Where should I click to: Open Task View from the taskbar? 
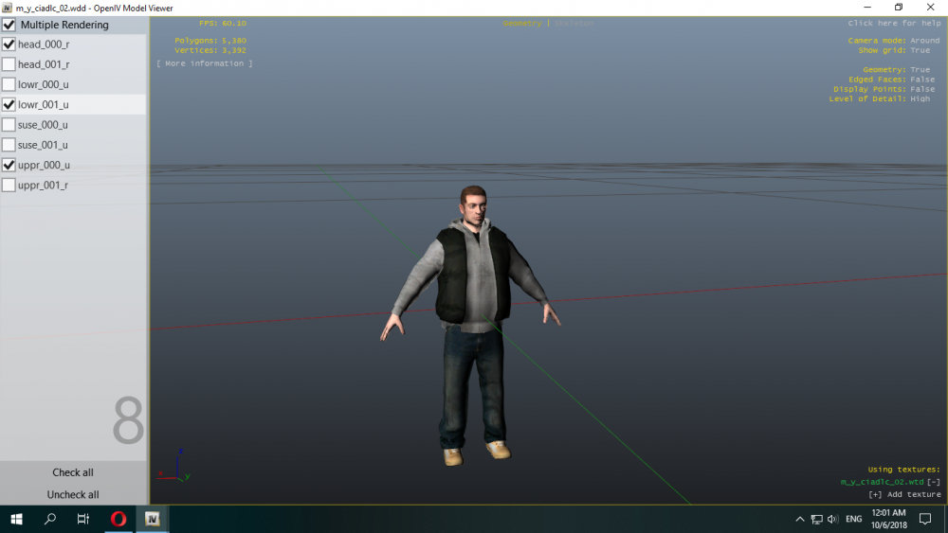83,519
